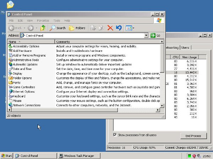Toggle the Folders pane
This screenshot has height=159, width=213.
pos(77,28)
